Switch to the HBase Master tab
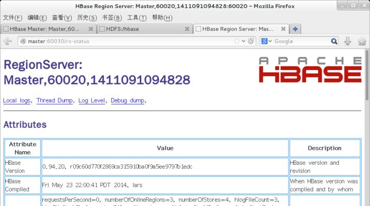This screenshot has width=370, height=206. 48,29
